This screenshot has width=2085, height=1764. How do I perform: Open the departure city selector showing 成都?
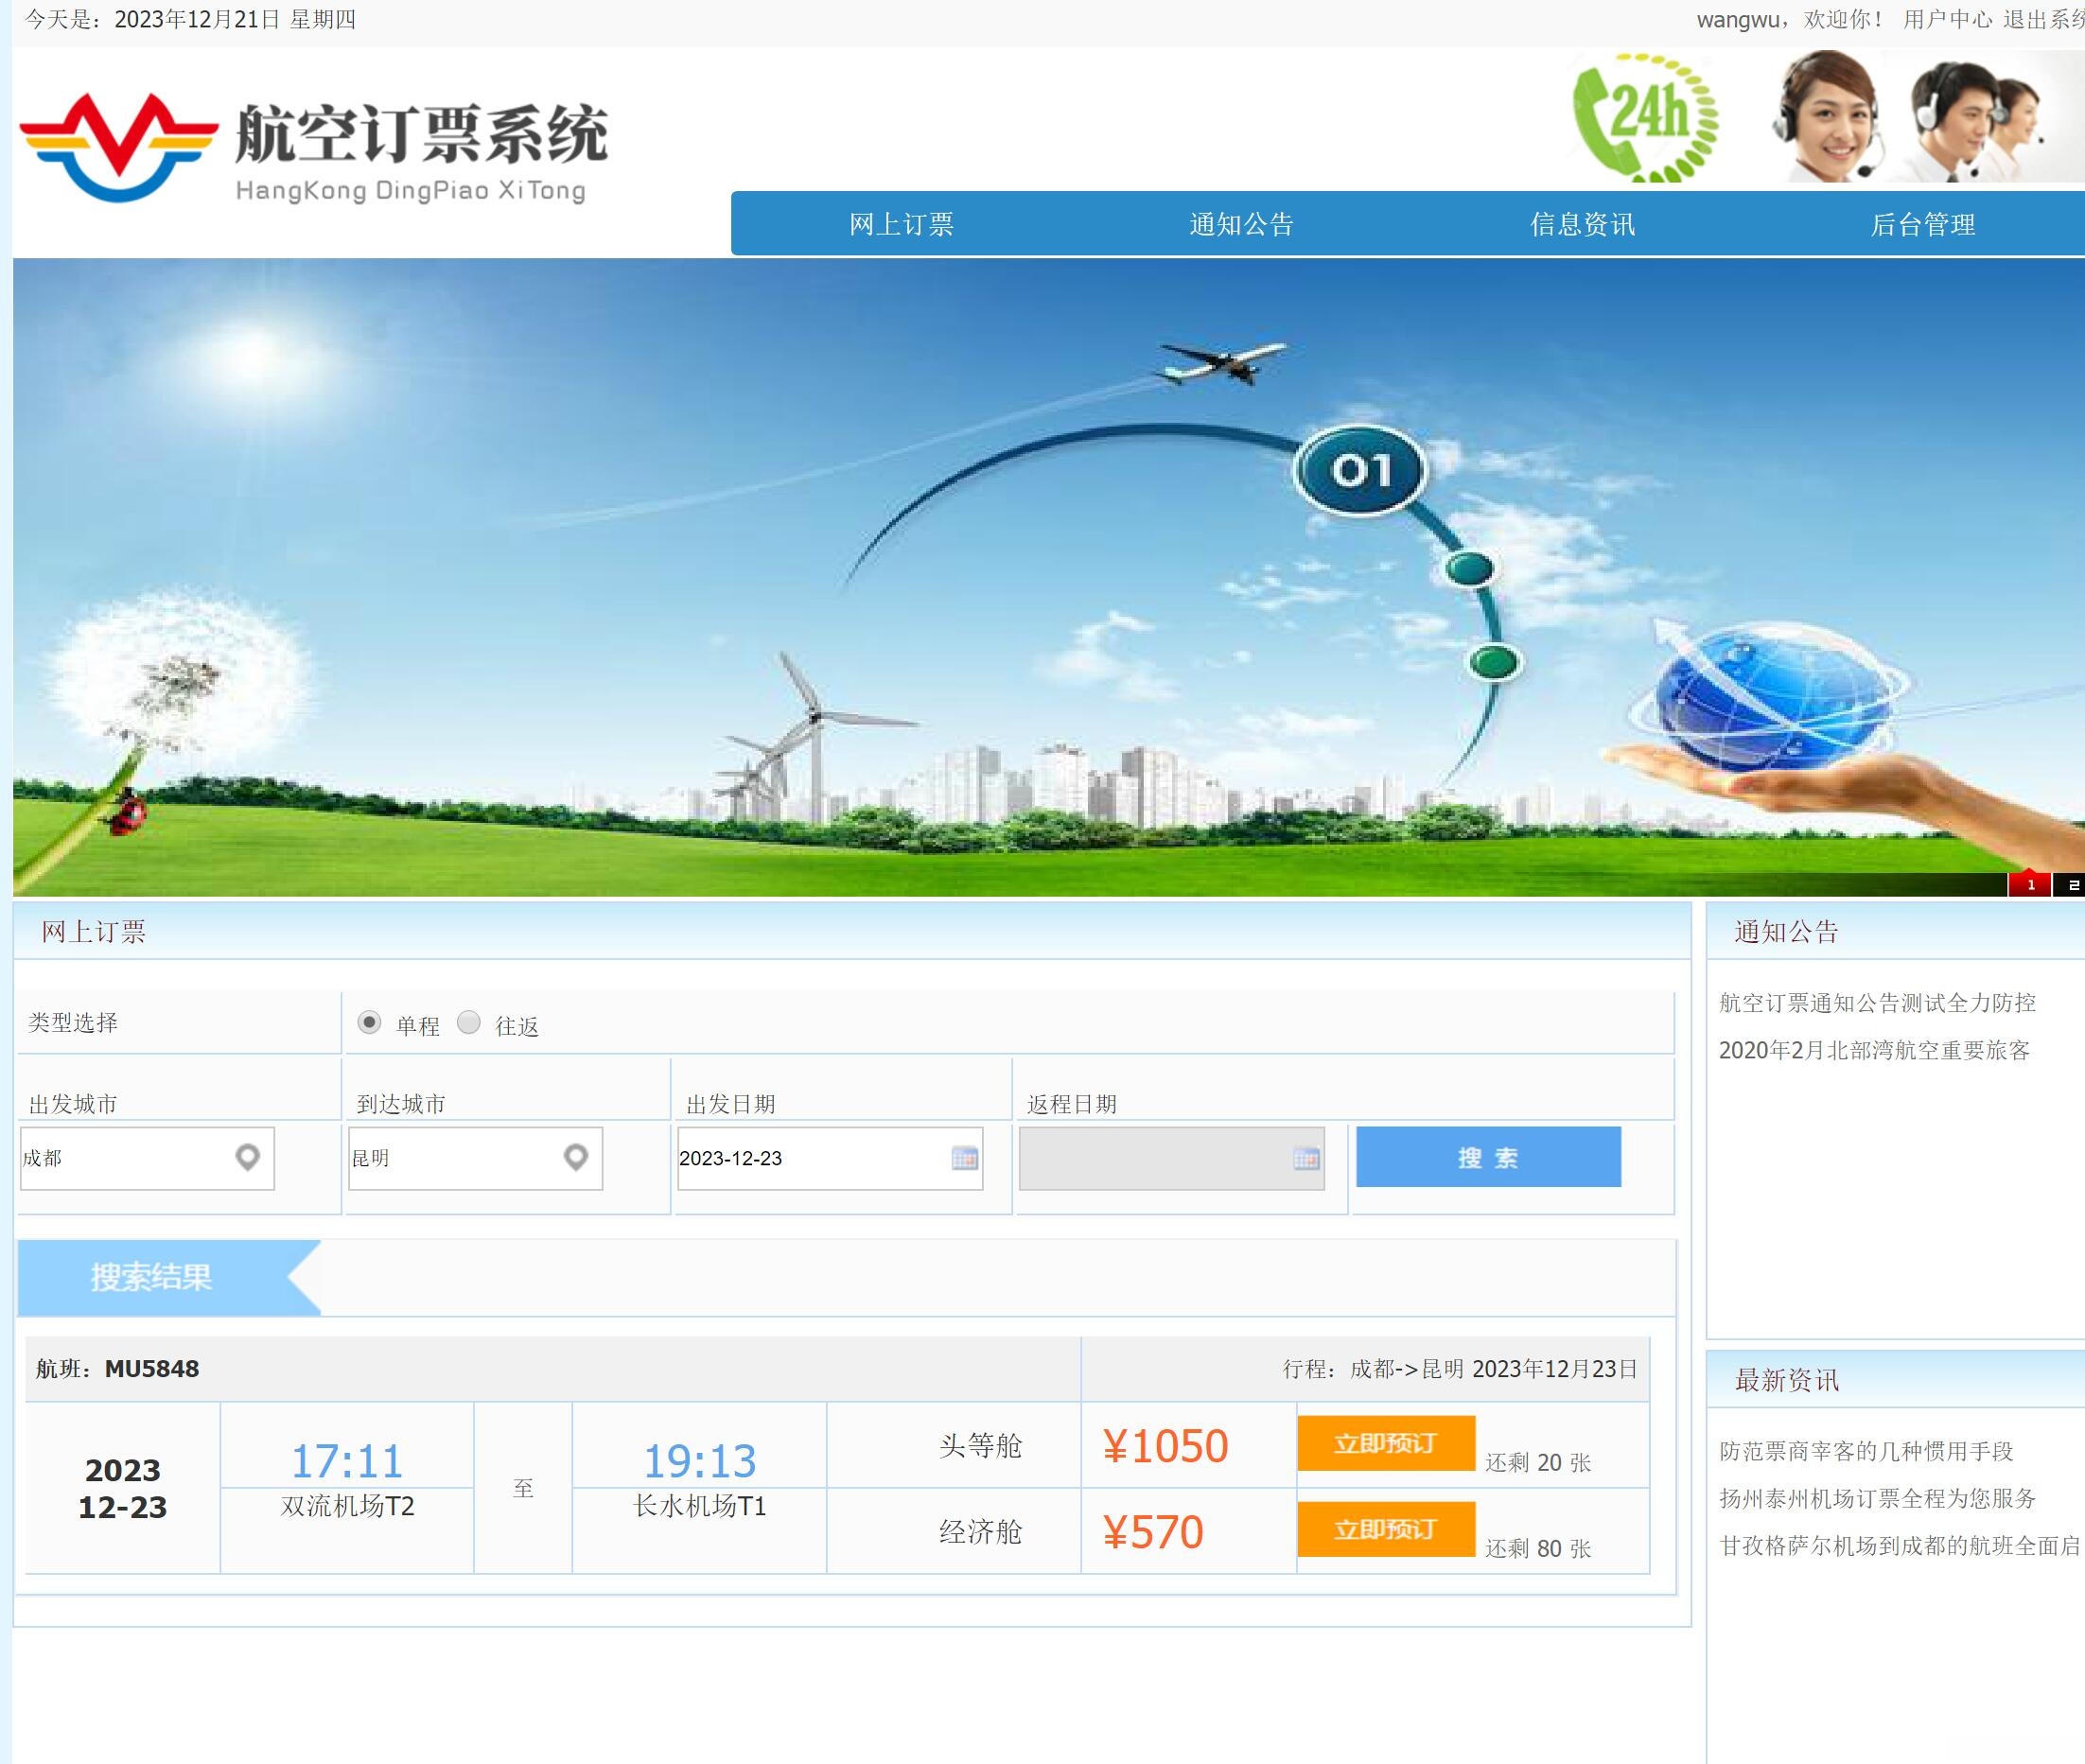140,1158
